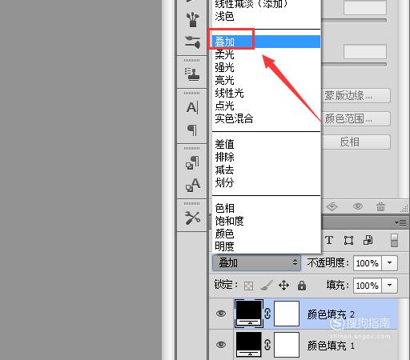Click the 颜色范围... button
This screenshot has width=410, height=360.
pyautogui.click(x=356, y=118)
